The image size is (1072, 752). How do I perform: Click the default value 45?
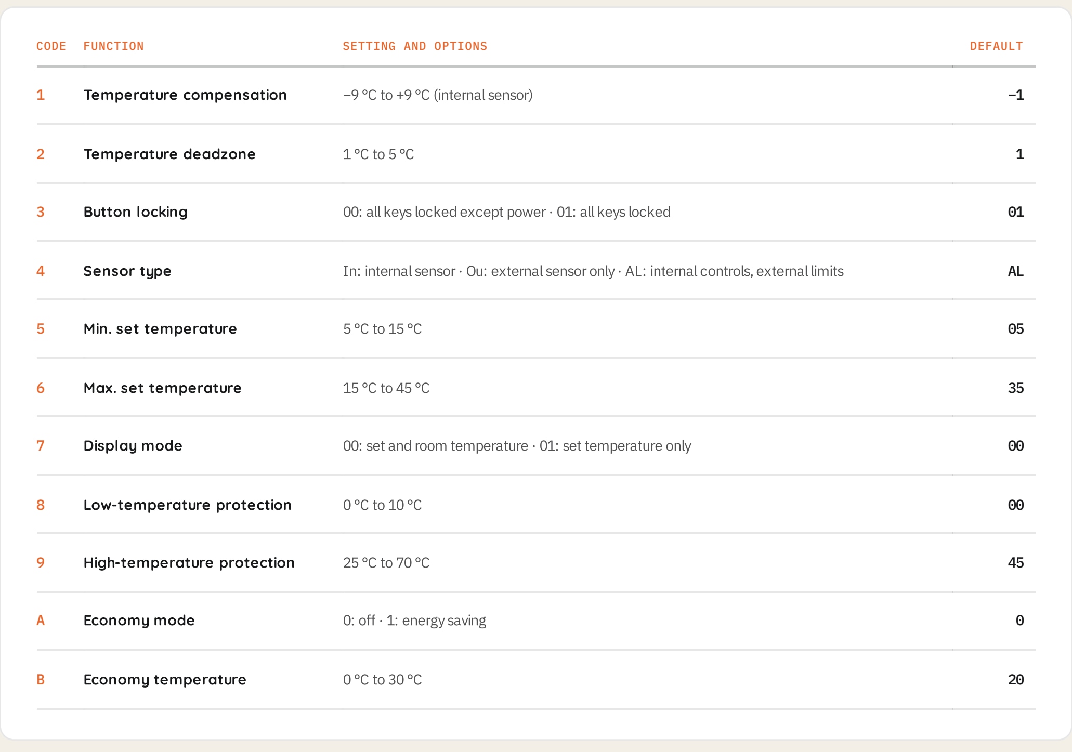tap(1016, 563)
